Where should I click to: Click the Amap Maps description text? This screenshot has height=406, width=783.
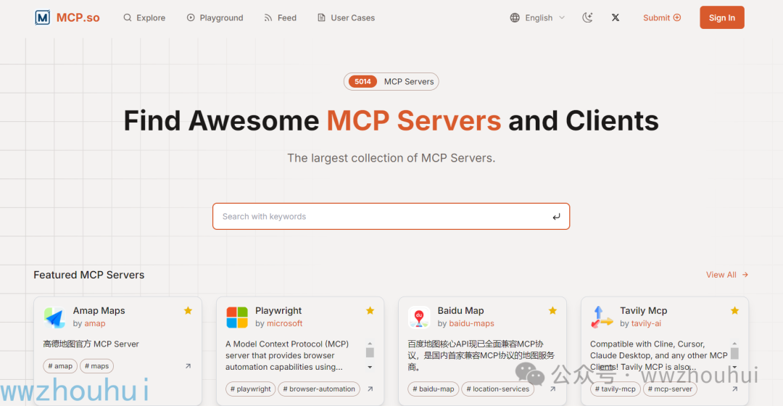click(91, 344)
